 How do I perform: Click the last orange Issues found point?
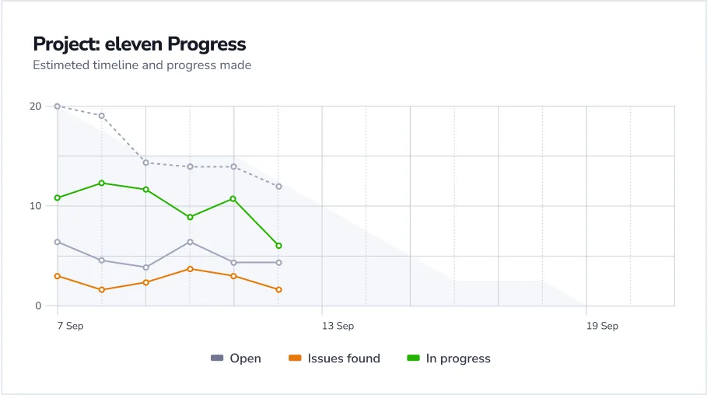tap(278, 290)
